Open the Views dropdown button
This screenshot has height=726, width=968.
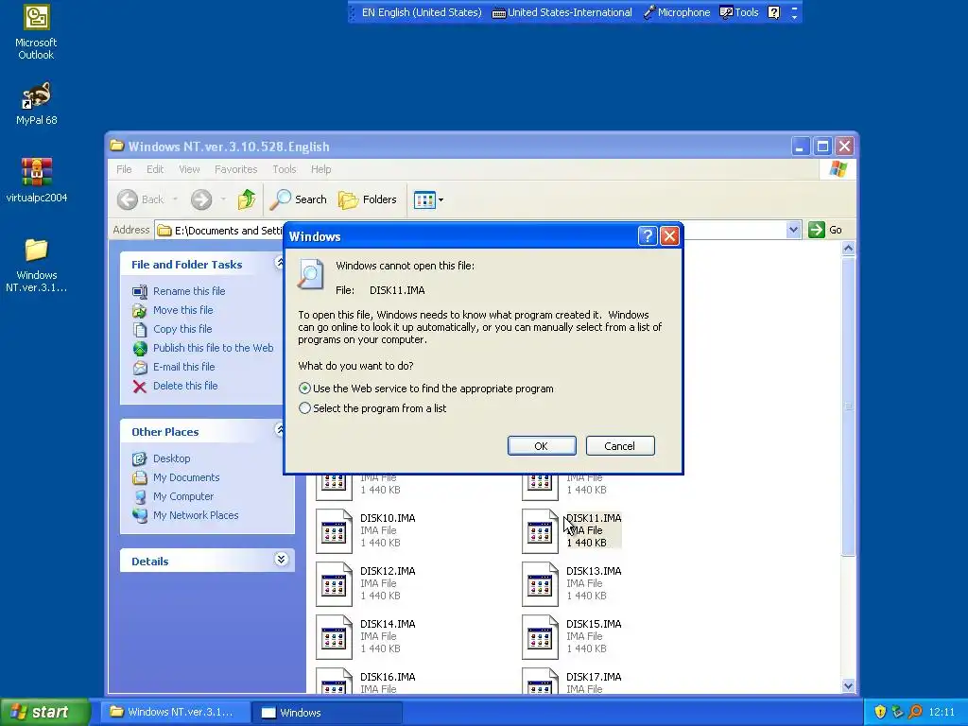pos(428,199)
